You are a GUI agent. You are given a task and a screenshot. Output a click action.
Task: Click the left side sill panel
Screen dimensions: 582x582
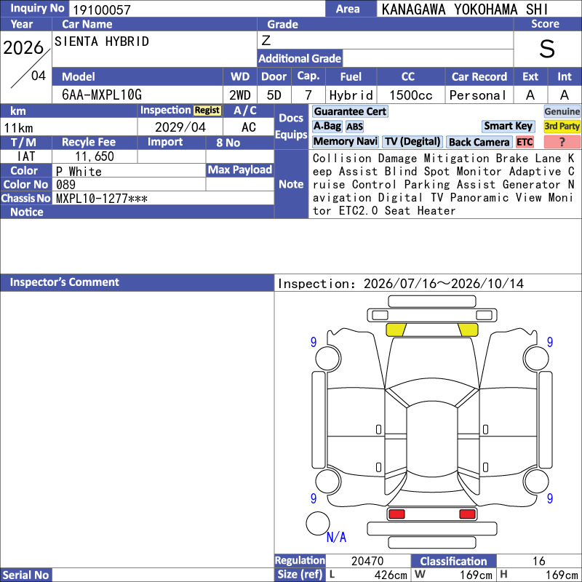pyautogui.click(x=319, y=420)
